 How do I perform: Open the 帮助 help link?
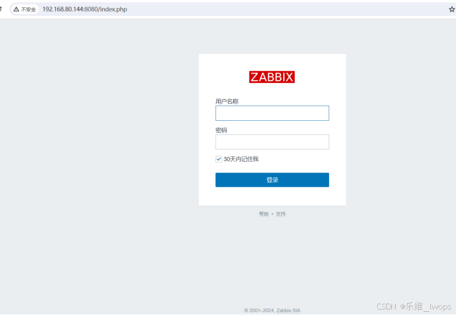click(x=264, y=214)
